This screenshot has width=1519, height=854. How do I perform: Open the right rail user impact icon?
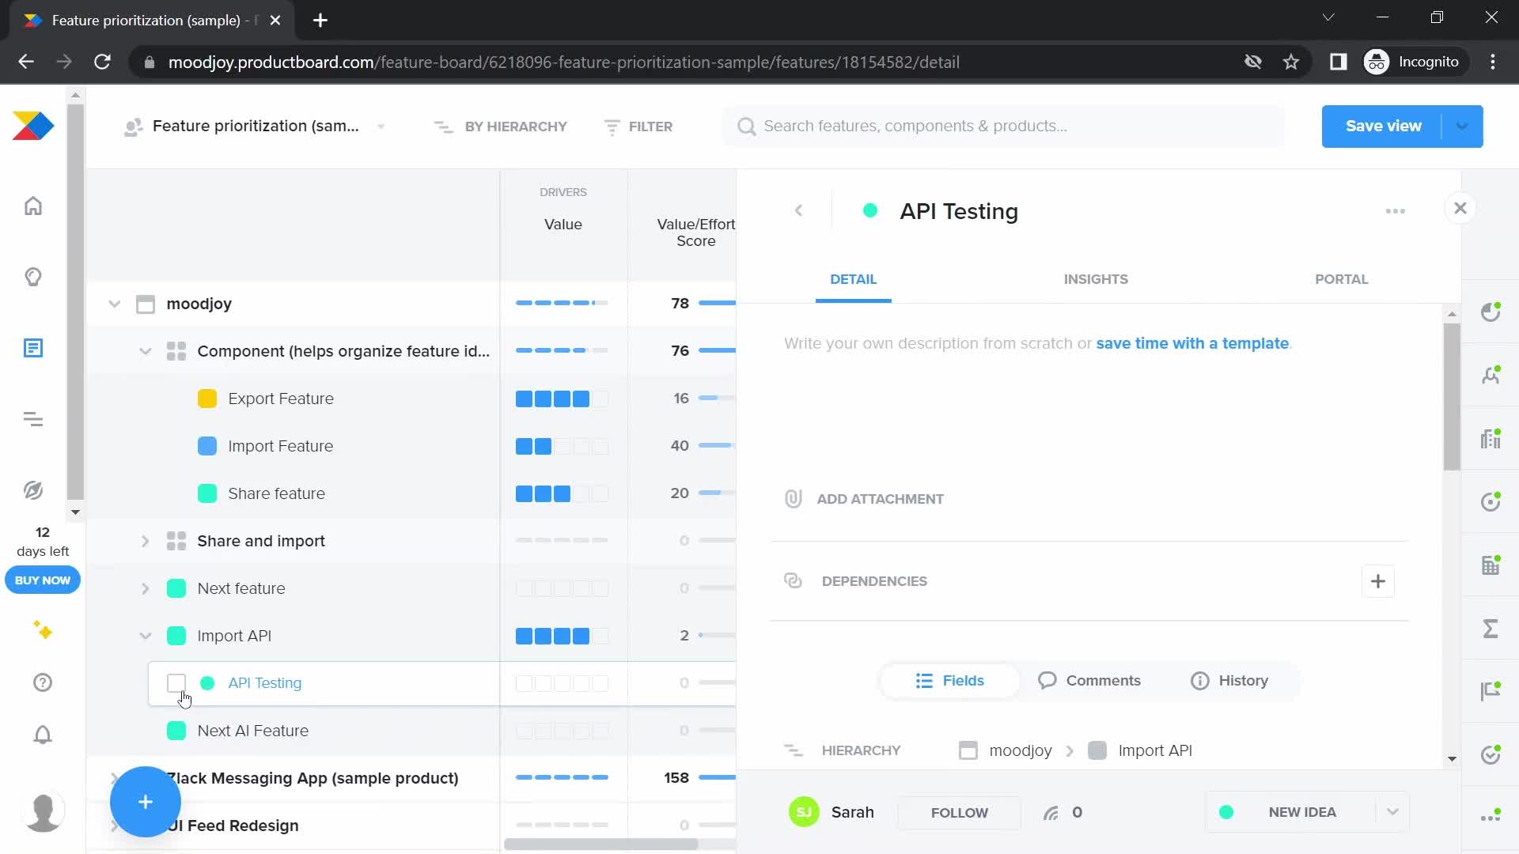coord(1491,376)
